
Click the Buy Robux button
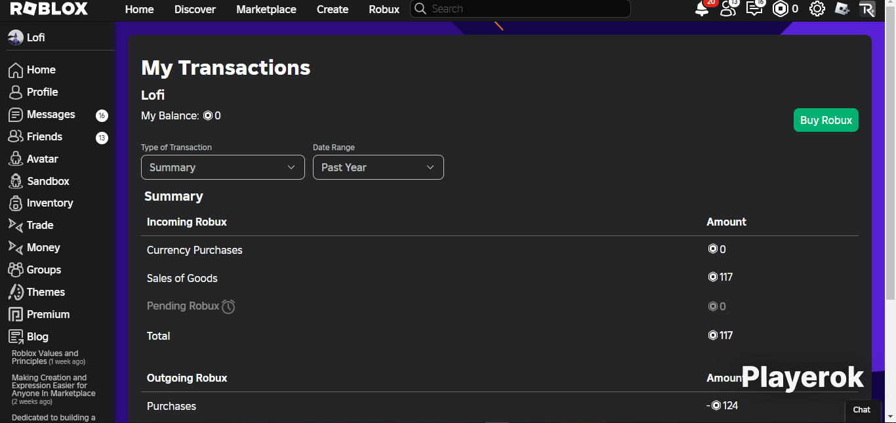point(826,120)
